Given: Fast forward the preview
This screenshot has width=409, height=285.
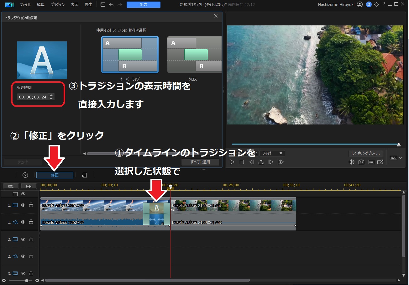Looking at the screenshot, I should (x=281, y=162).
